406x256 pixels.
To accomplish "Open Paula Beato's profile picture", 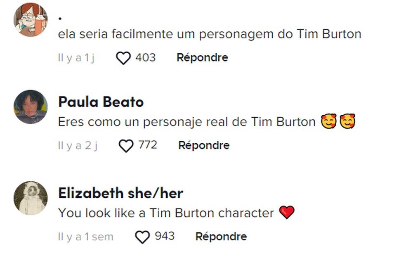I will (31, 107).
